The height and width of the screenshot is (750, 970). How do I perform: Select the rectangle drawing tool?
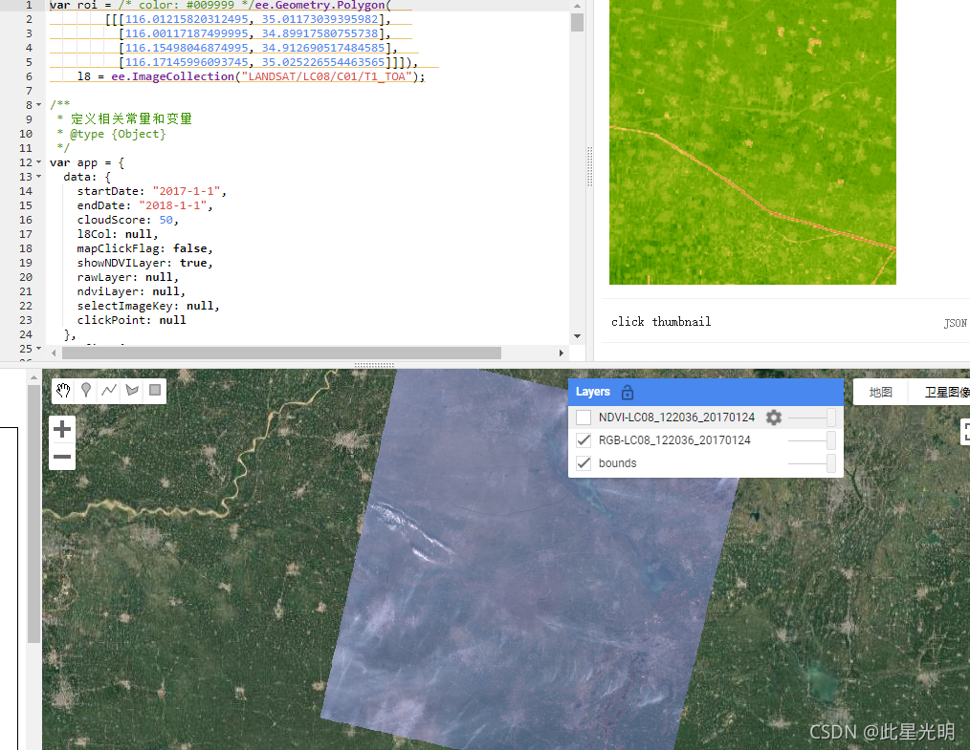[154, 390]
